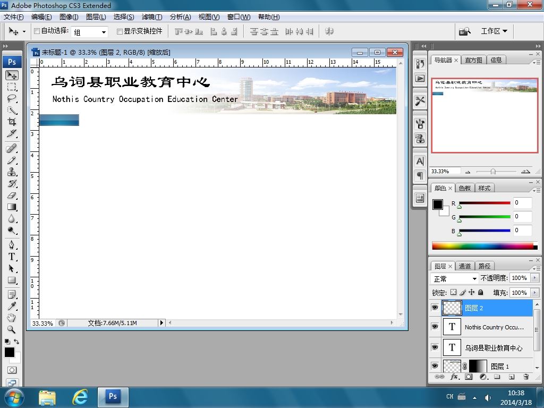Select the Zoom tool

[12, 329]
